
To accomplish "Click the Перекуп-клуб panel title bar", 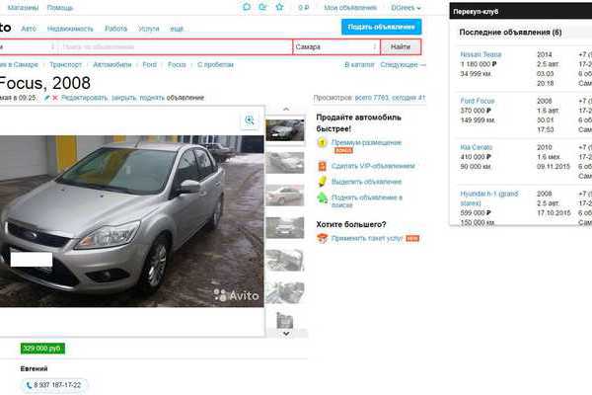I will (x=521, y=11).
